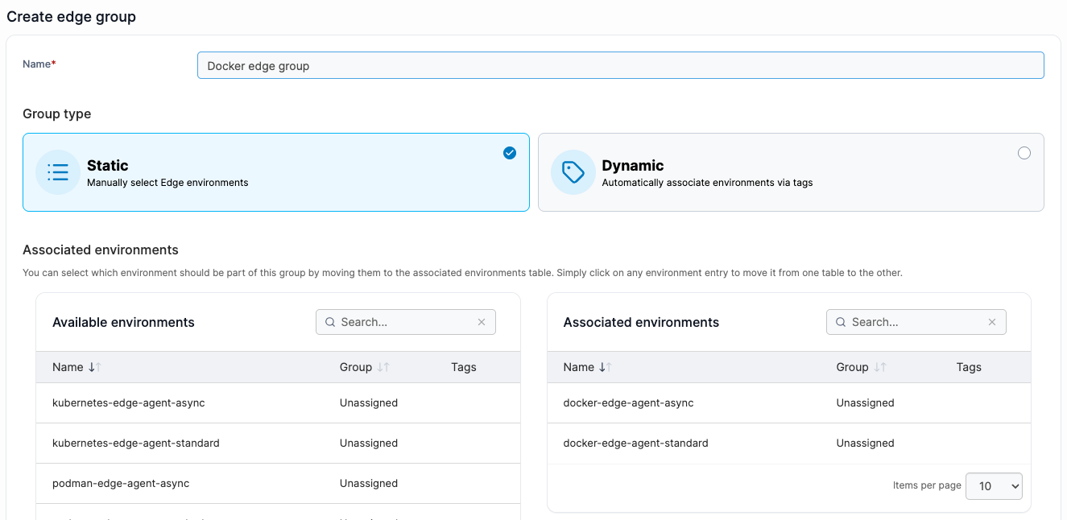
Task: Click Unassigned in podman-edge-agent-async row
Action: (x=369, y=484)
